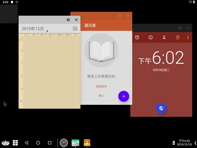The width and height of the screenshot is (197, 148).
Task: Click the 添加帐号 add account link
Action: click(101, 87)
